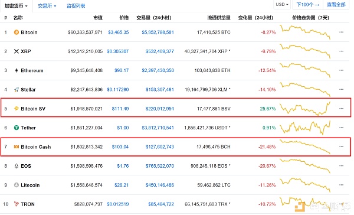Screen dimensions: 354x215
Task: Click the Stellar rocket icon
Action: coord(17,90)
